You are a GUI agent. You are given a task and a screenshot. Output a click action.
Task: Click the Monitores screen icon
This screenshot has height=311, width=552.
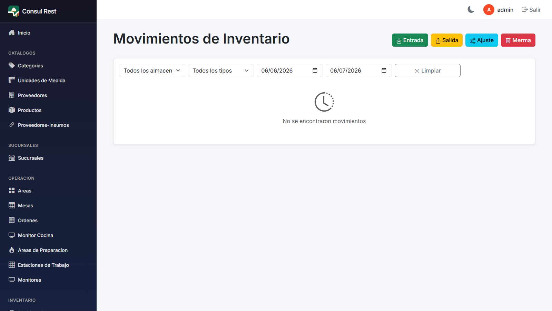click(12, 280)
